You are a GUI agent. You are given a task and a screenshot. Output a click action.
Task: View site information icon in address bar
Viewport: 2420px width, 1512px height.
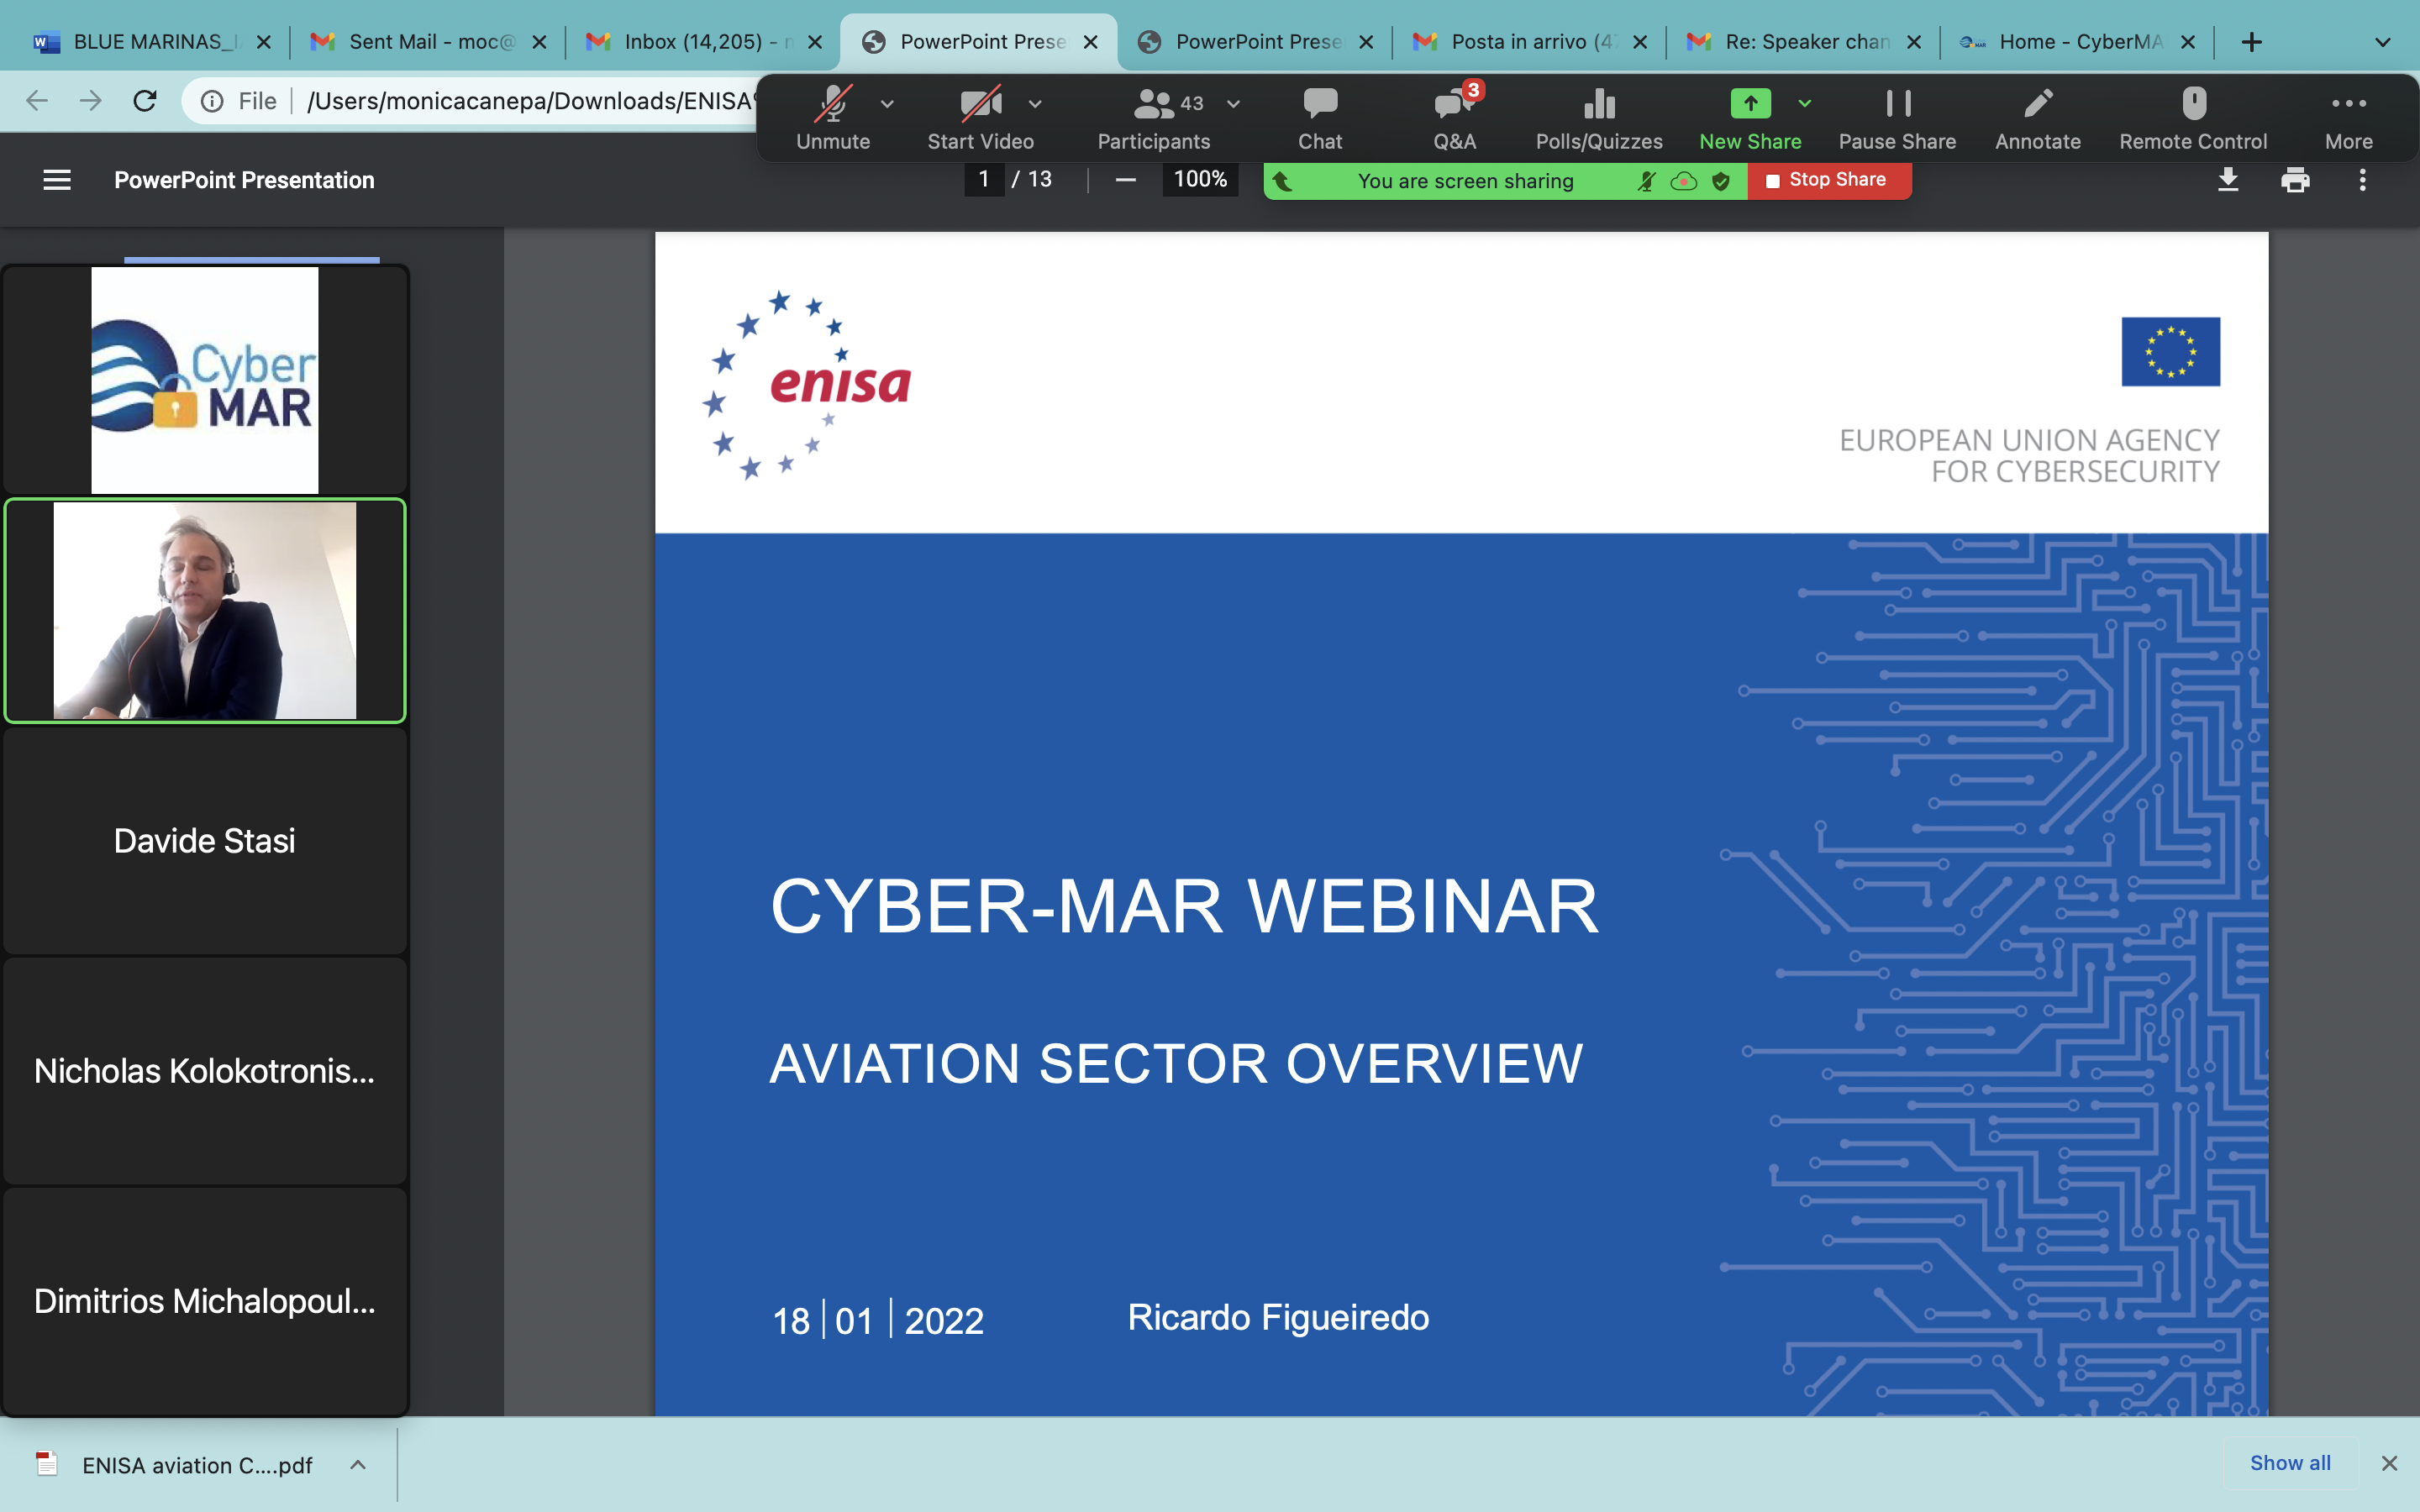[212, 101]
